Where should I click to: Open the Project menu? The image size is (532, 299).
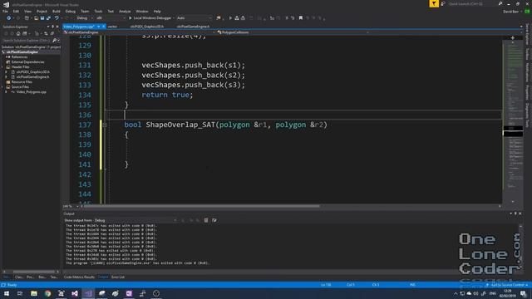pyautogui.click(x=42, y=11)
